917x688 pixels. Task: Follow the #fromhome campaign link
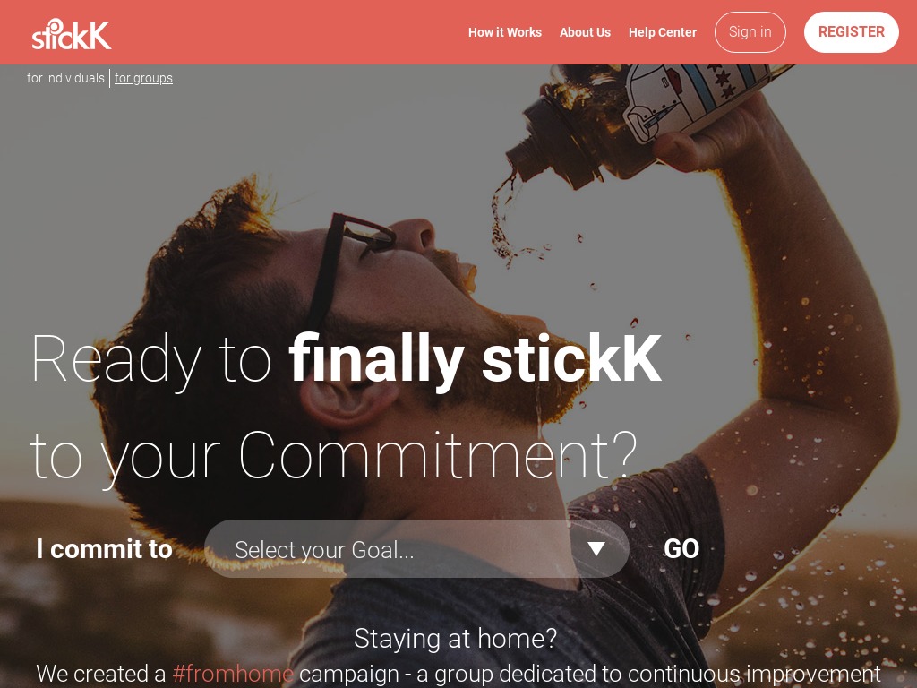[x=233, y=674]
